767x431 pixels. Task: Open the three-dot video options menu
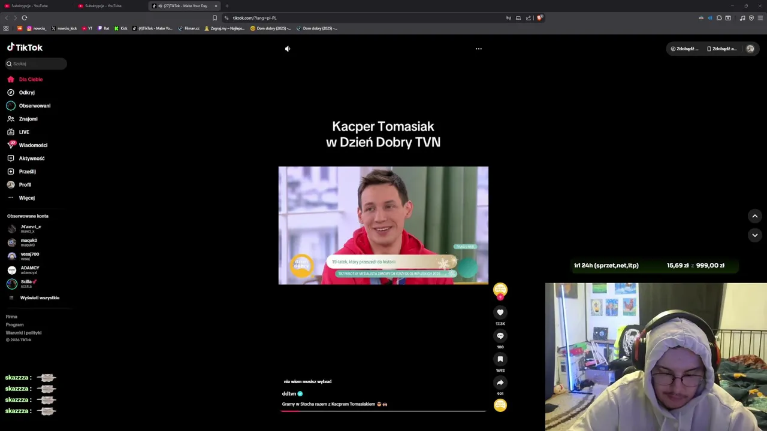(x=479, y=48)
